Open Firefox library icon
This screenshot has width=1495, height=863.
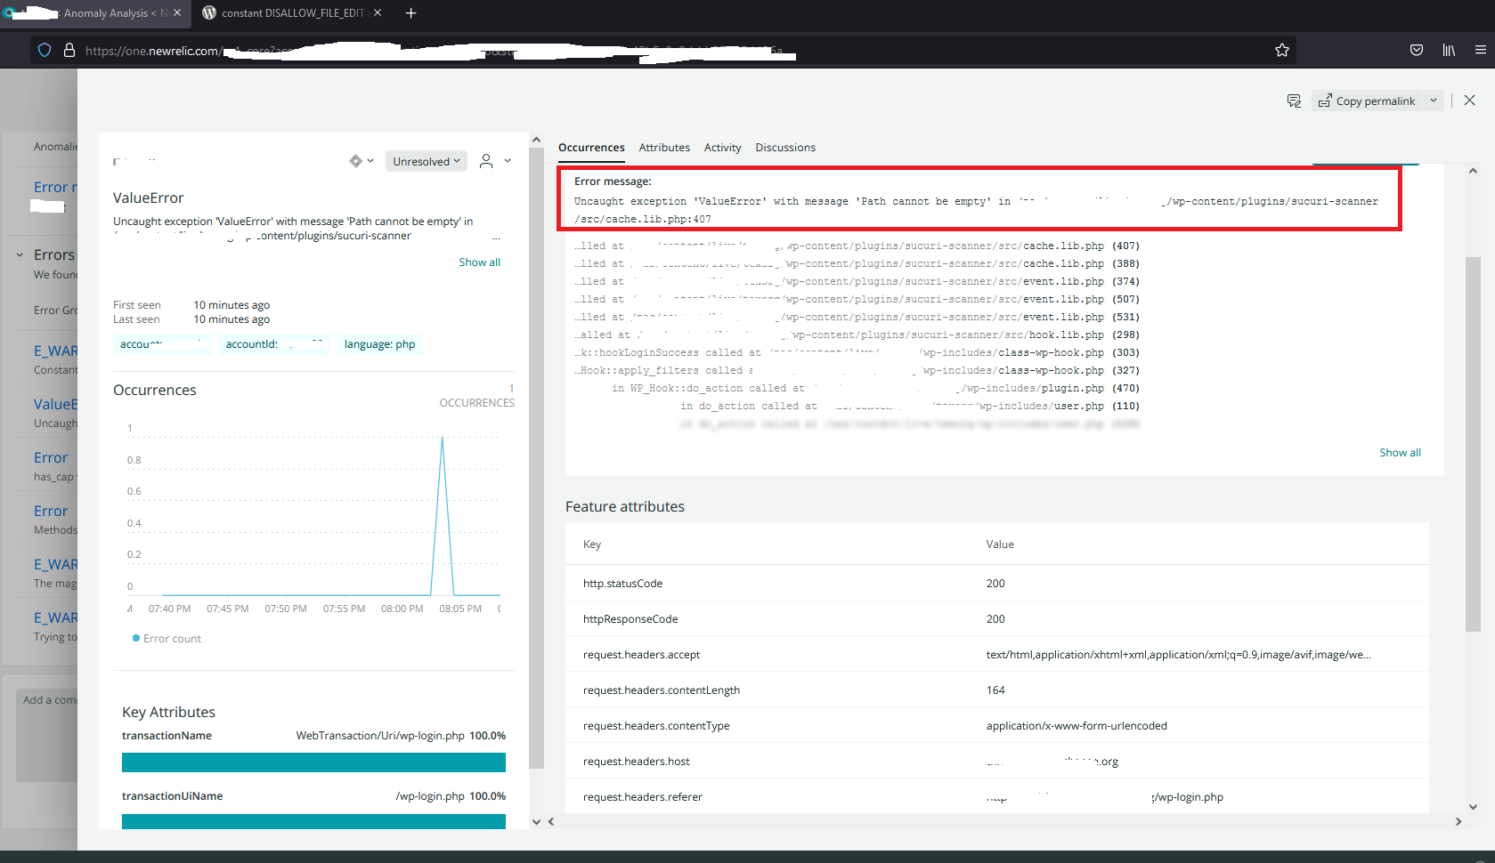tap(1449, 50)
